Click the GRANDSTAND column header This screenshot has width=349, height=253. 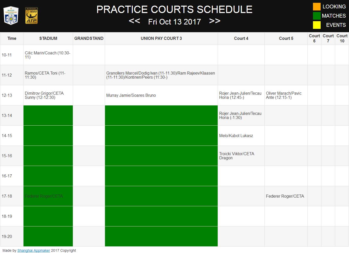pos(89,38)
